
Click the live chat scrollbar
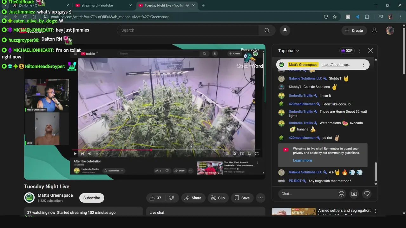click(x=376, y=172)
